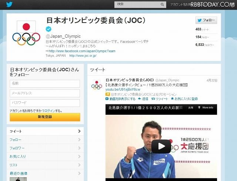Screen dimensions: 237x181
Task: Open JOC profile avatar with Olympic rings
Action: [26, 33]
